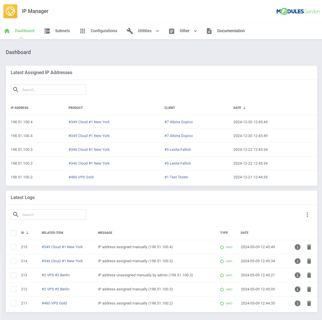The height and width of the screenshot is (320, 322).
Task: Show details for log 213
Action: (297, 275)
